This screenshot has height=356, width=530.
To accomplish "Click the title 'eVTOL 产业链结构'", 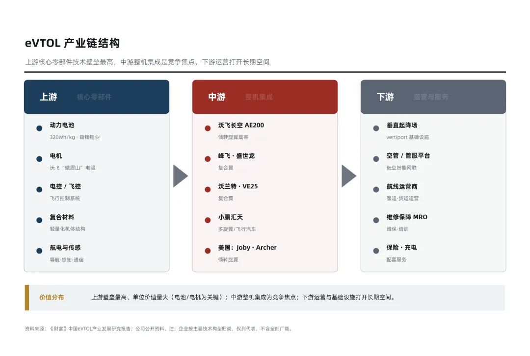I will [x=72, y=43].
